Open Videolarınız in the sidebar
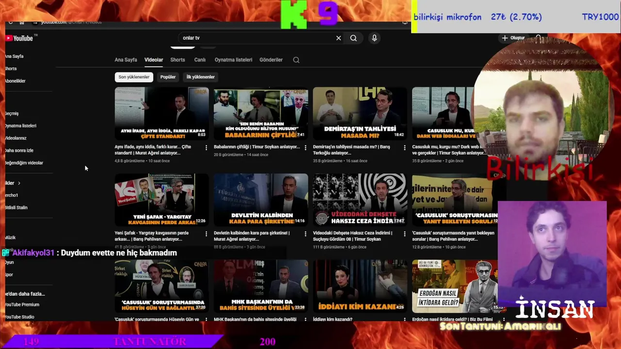The height and width of the screenshot is (349, 621). click(16, 138)
